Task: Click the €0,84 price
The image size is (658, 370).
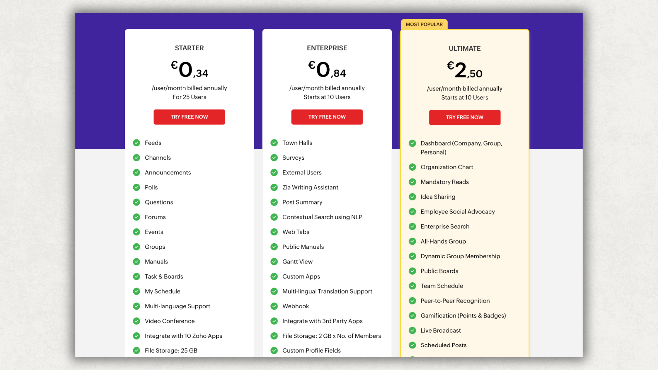Action: point(327,70)
